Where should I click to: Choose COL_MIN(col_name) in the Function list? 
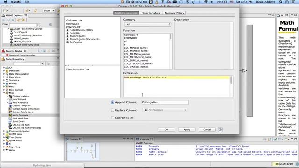135,48
